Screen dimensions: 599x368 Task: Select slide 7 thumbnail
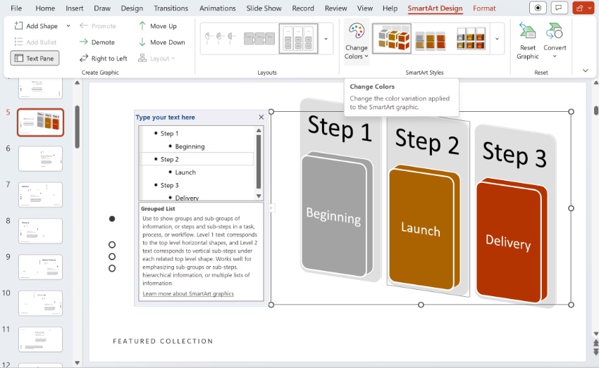40,195
